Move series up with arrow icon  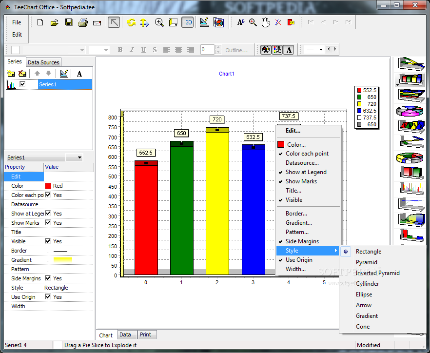pyautogui.click(x=37, y=73)
